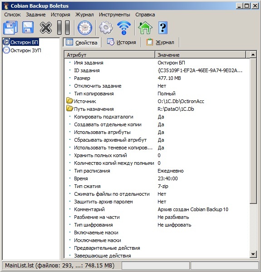Click the remote connection wireless icon

[x=124, y=28]
